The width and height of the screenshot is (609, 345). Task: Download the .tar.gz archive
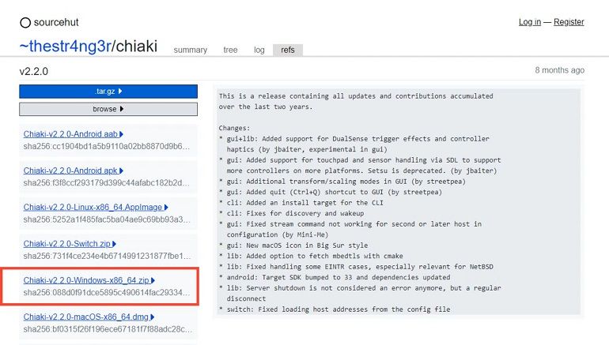(x=108, y=92)
